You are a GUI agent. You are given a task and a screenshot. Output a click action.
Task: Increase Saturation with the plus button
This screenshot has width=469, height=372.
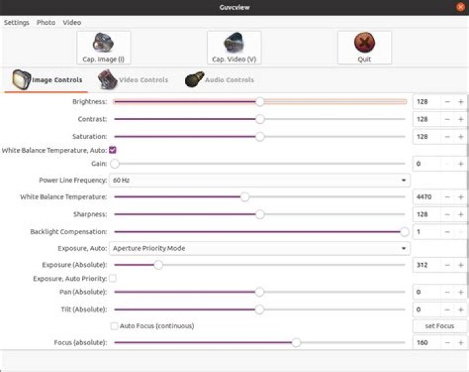tap(461, 136)
